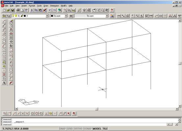Screen dimensions: 182x131
Task: Click the MODEL button in status bar
Action: click(x=97, y=129)
